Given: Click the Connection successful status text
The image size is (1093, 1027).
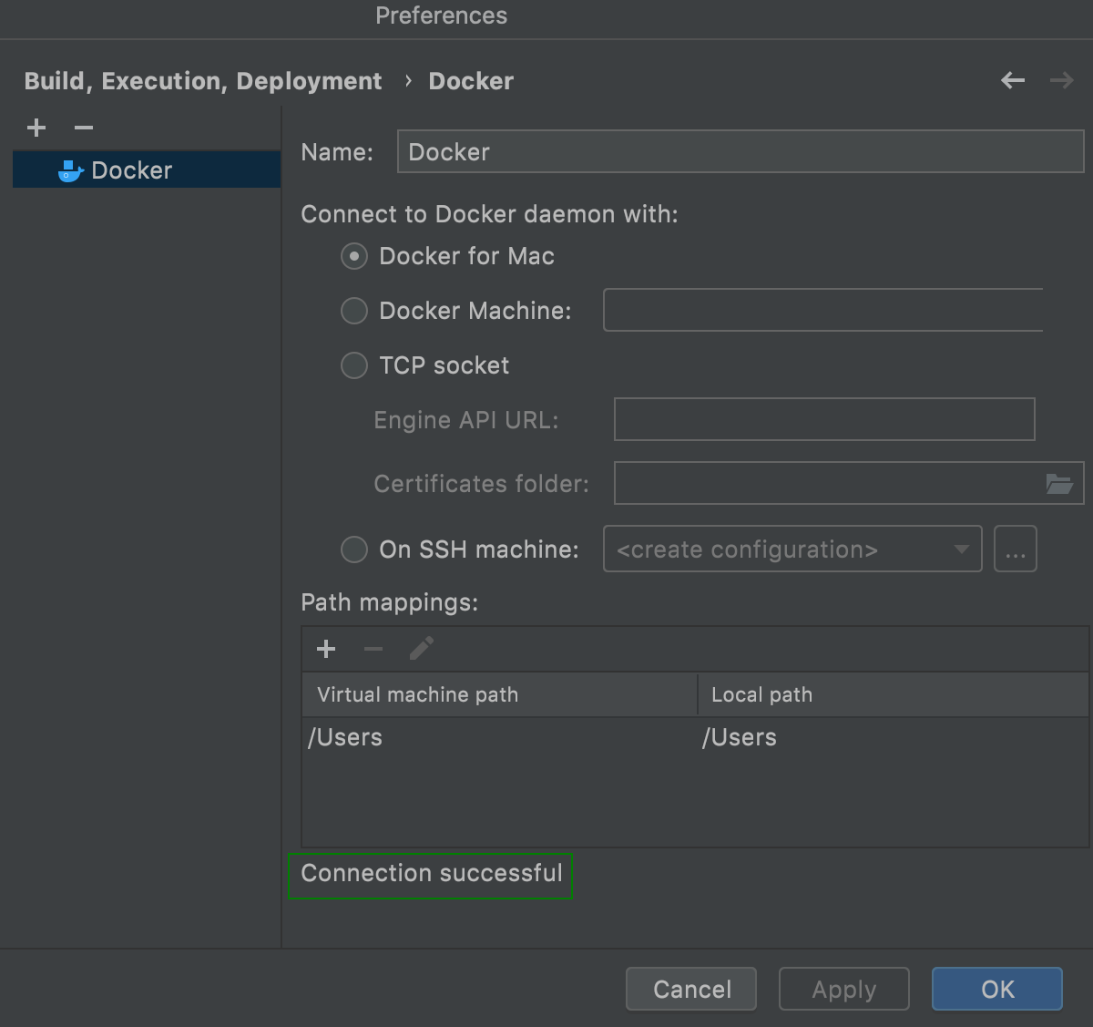Looking at the screenshot, I should click(x=431, y=873).
